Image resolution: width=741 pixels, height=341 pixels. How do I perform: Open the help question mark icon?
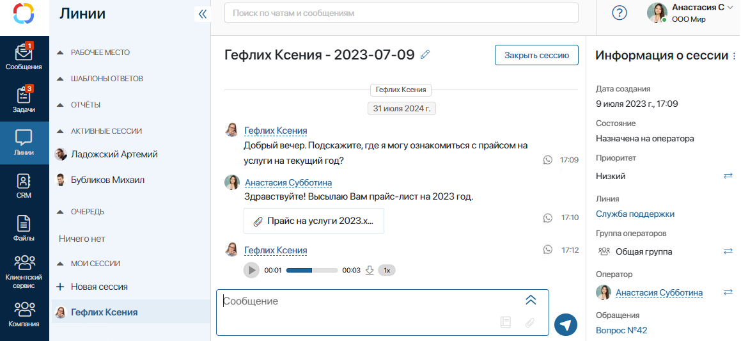point(619,13)
